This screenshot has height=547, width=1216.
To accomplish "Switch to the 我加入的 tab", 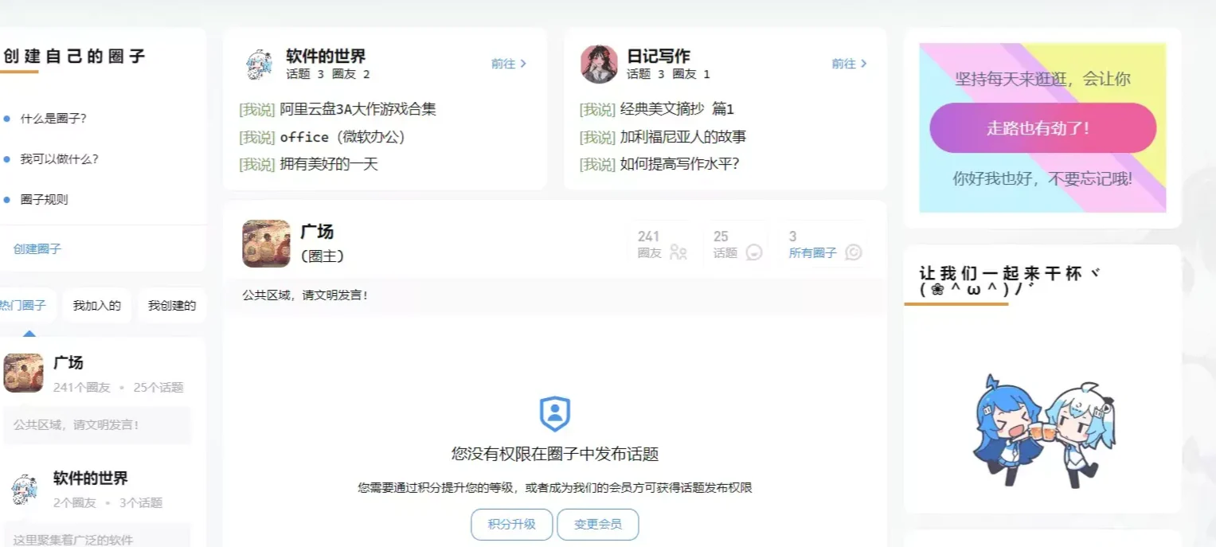I will [96, 306].
